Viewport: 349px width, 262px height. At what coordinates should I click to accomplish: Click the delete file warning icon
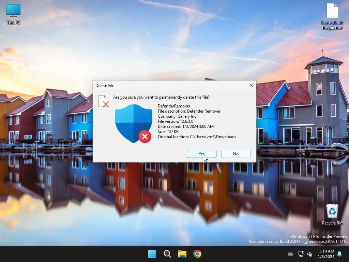(103, 101)
